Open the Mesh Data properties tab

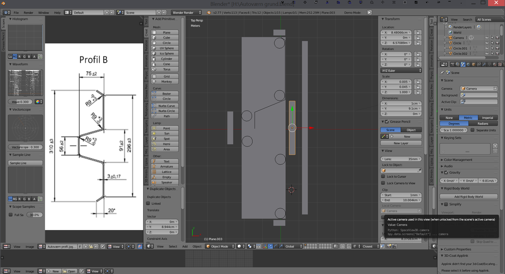tap(489, 64)
